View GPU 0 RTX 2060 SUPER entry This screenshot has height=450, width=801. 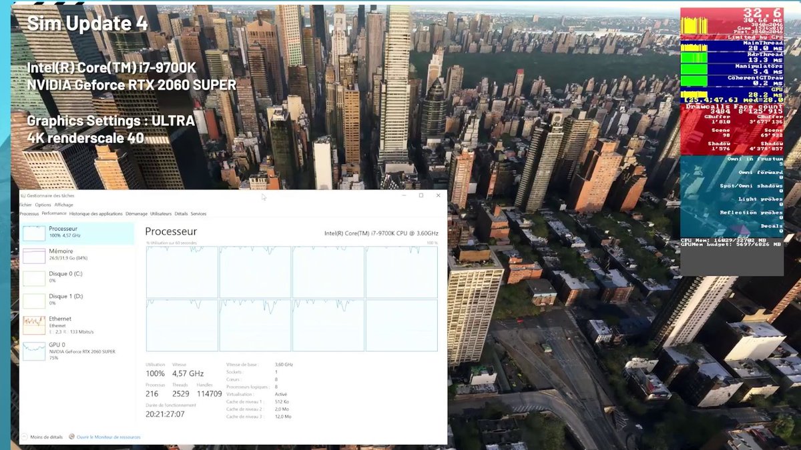tap(77, 351)
